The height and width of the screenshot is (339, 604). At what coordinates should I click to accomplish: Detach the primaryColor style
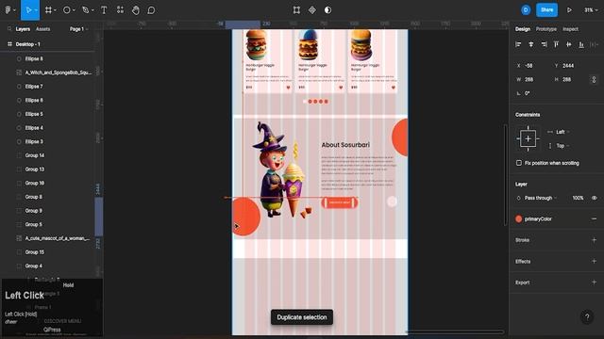coord(594,218)
